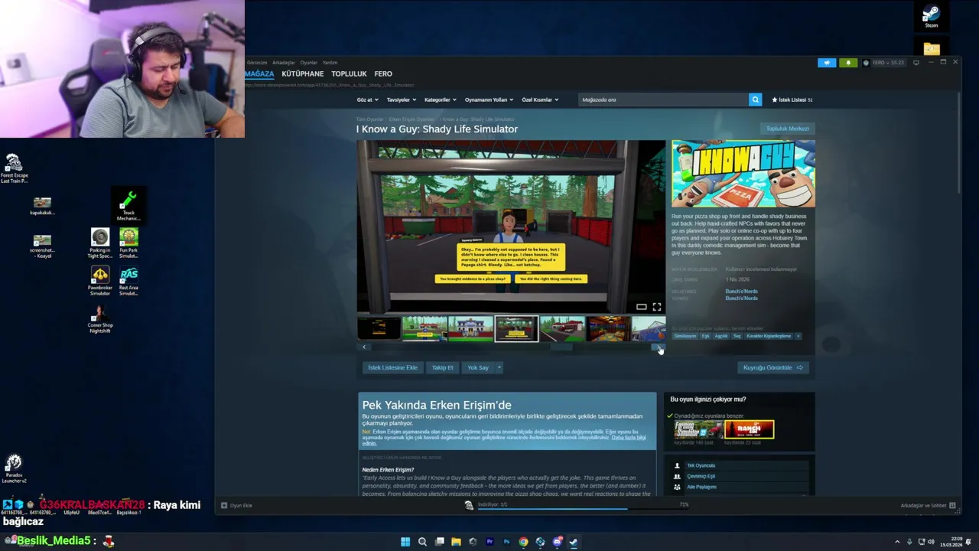Click the Takip Et button
Screen dimensions: 979x551
[x=442, y=367]
